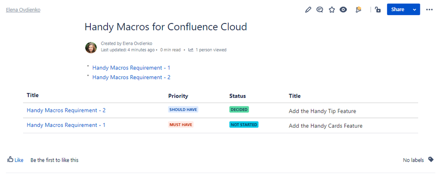Select the 'Add the Handy Tip Feature' cell
Image resolution: width=442 pixels, height=175 pixels.
click(x=322, y=111)
